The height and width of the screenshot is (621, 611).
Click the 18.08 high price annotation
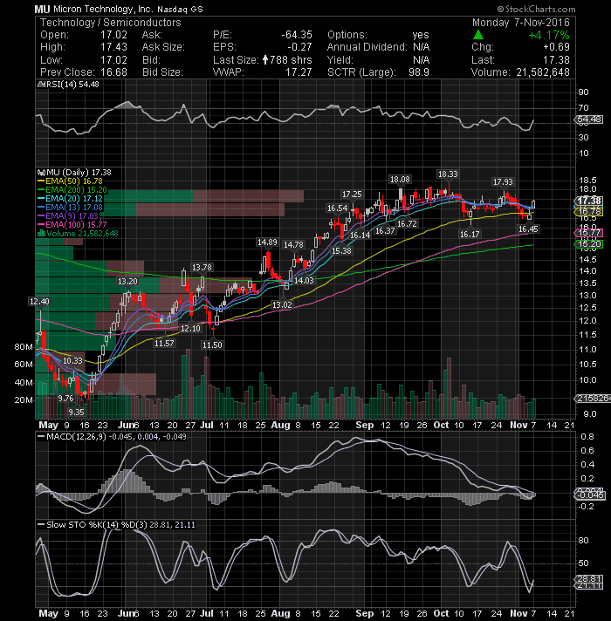click(400, 180)
